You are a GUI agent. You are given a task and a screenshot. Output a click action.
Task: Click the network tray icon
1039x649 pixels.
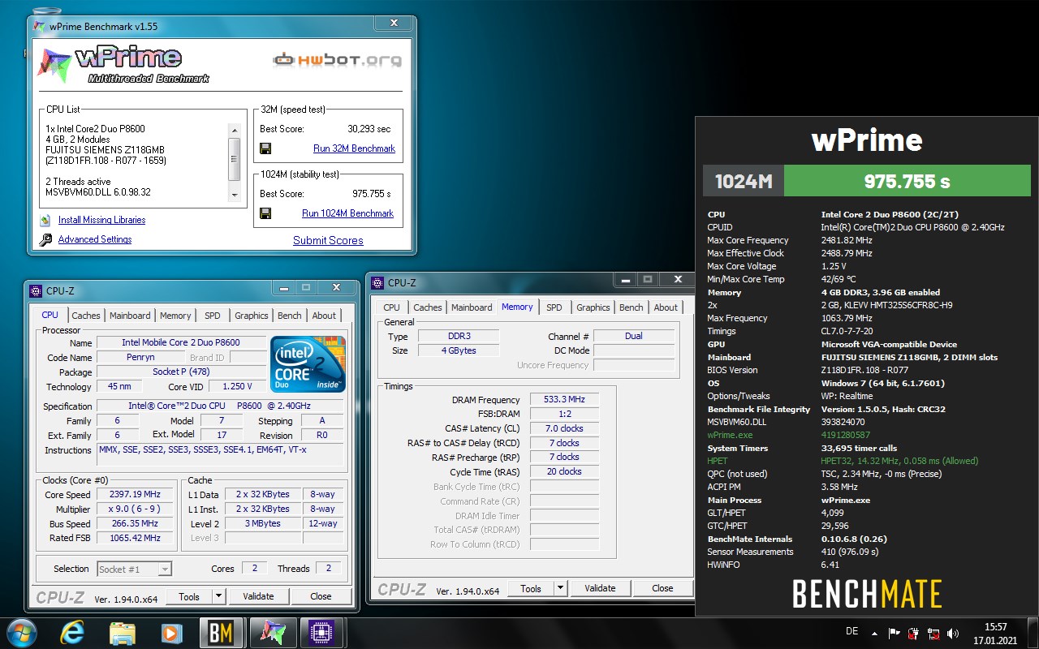[x=934, y=634]
